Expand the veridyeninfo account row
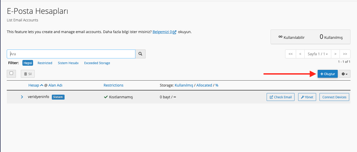The height and width of the screenshot is (152, 357). pyautogui.click(x=22, y=97)
